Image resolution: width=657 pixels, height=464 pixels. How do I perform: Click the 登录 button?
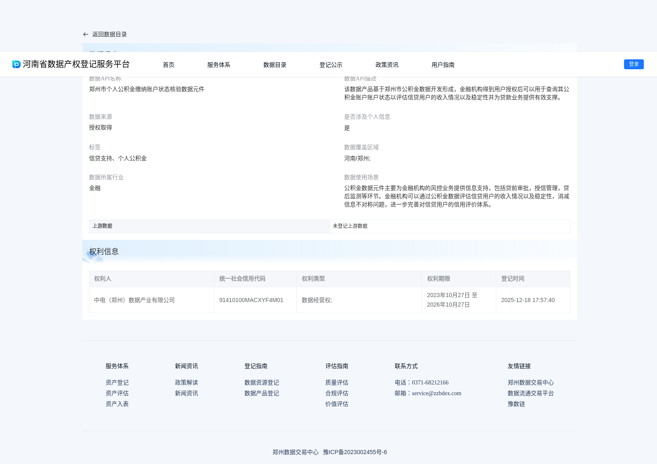[634, 64]
